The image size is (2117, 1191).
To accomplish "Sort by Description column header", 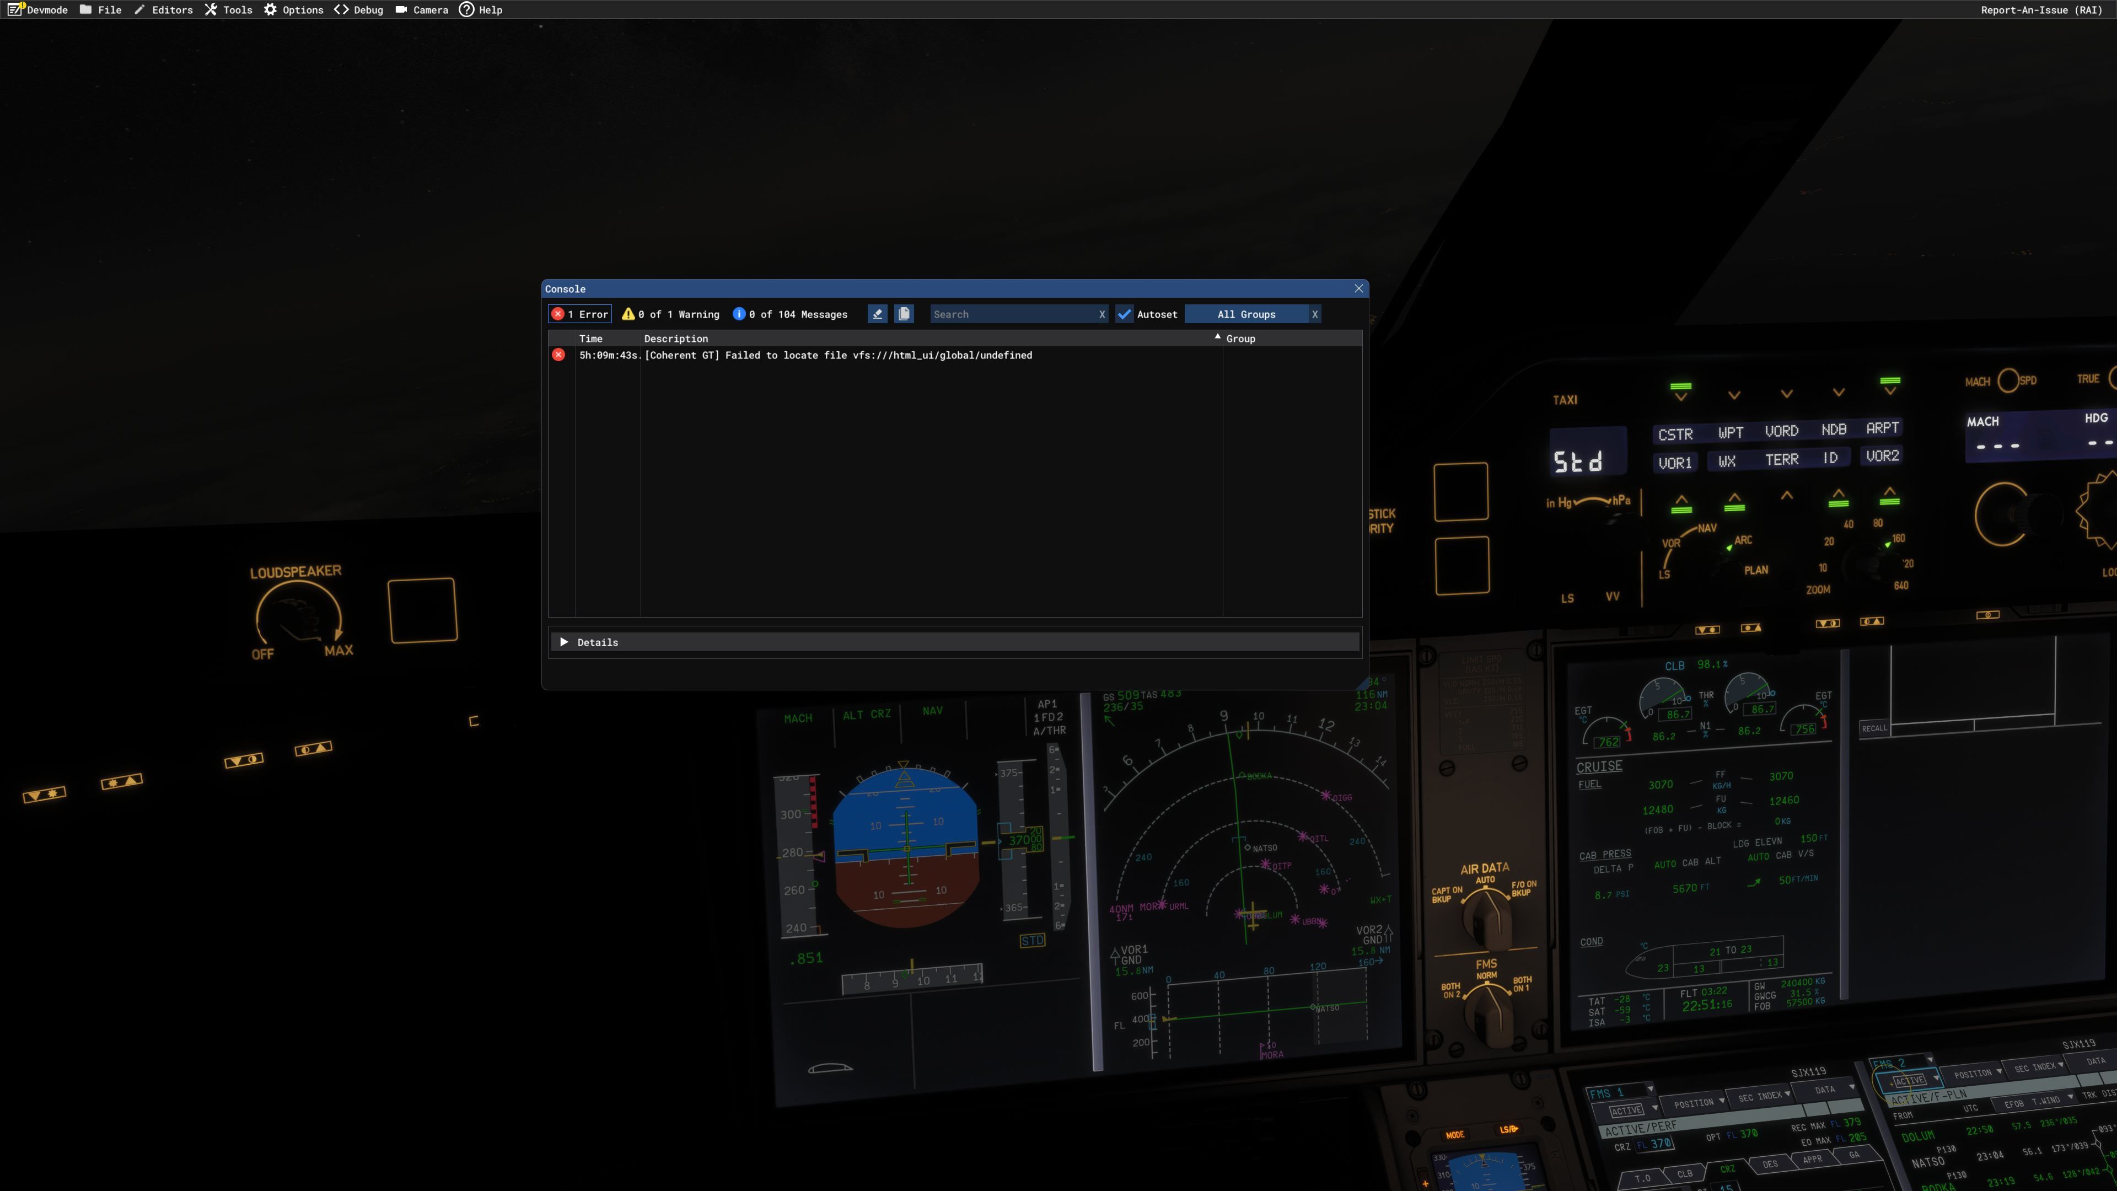I will point(675,339).
